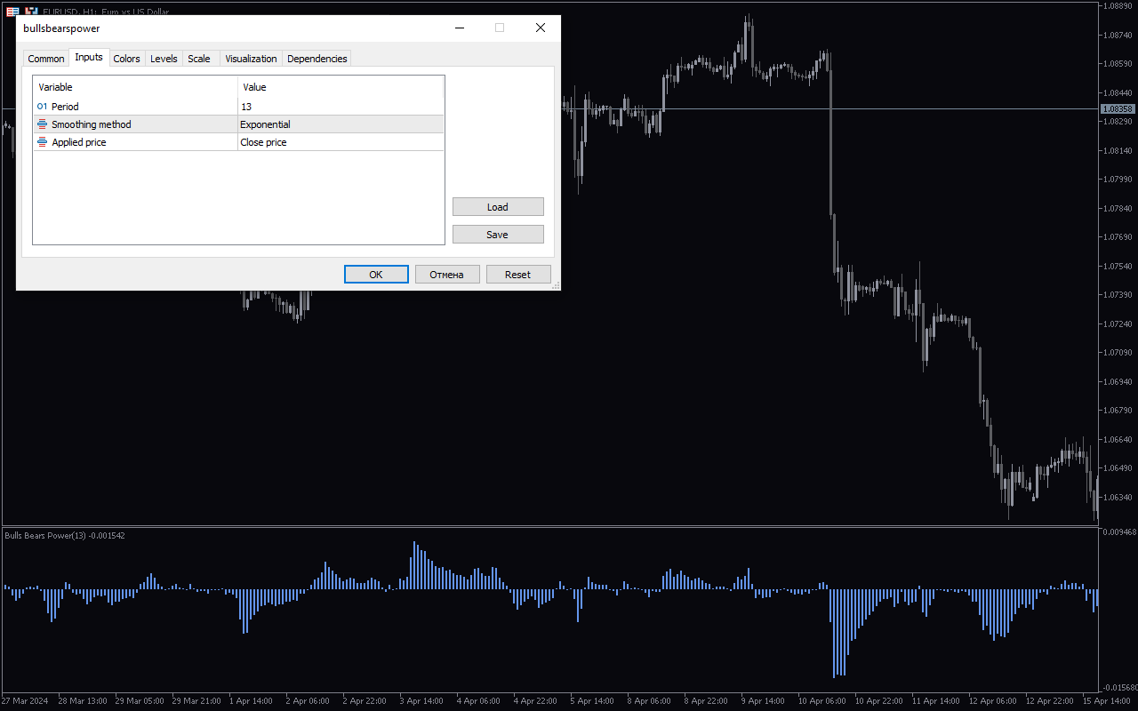
Task: Select the Applied price row
Action: pos(238,142)
